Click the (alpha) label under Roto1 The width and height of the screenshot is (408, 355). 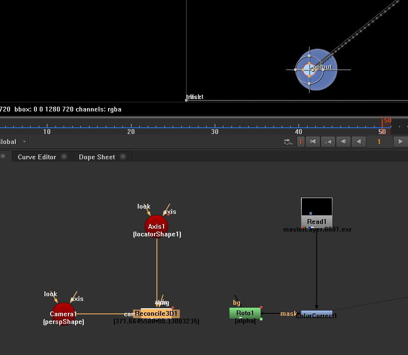click(x=245, y=321)
